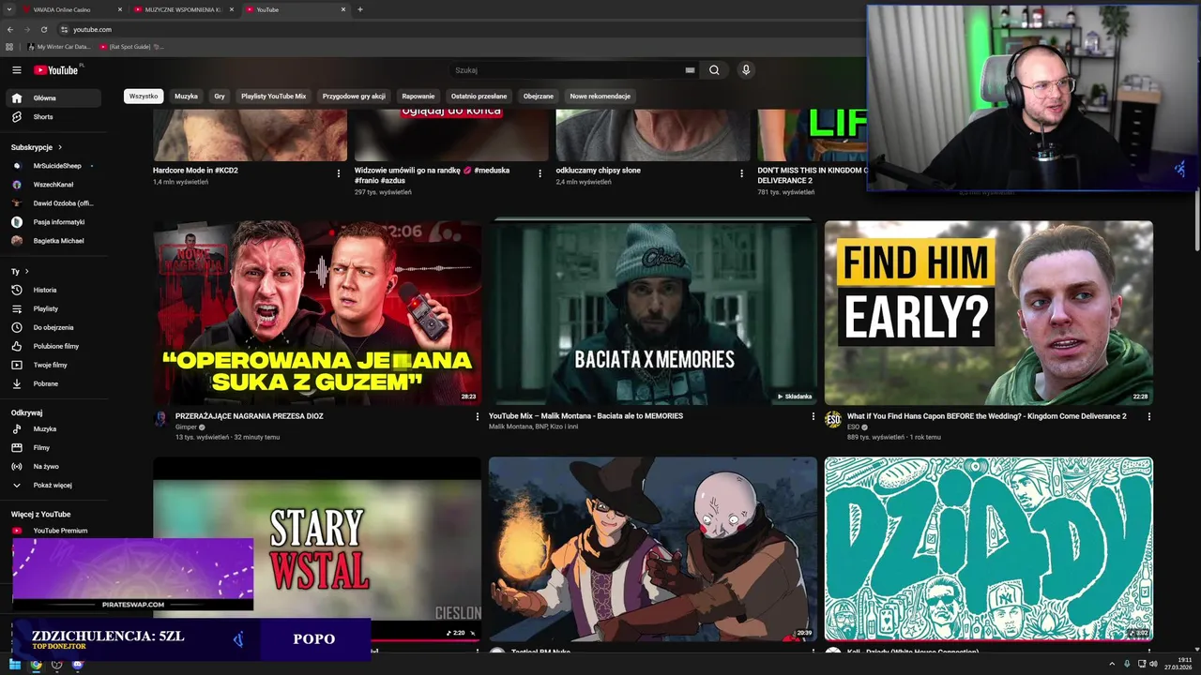Open new browser tab with plus
1201x675 pixels.
360,9
